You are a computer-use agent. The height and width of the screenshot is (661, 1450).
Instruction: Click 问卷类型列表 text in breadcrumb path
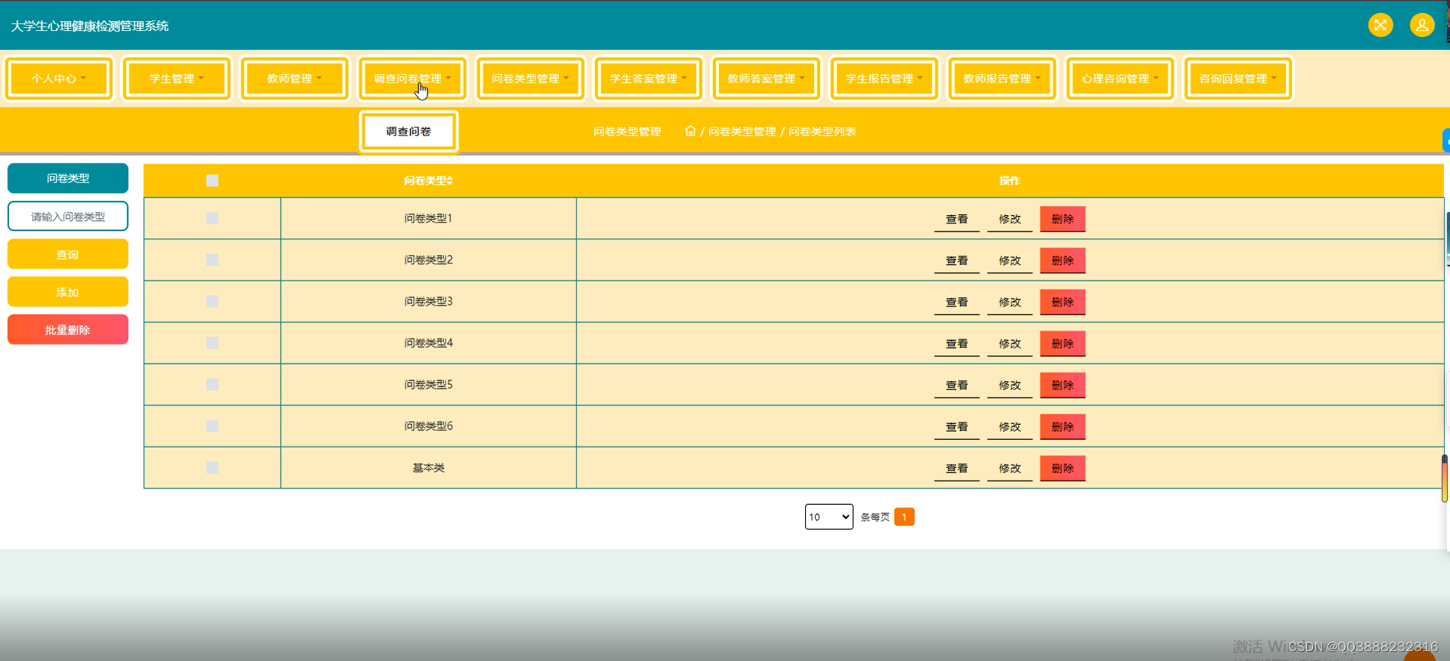(822, 131)
